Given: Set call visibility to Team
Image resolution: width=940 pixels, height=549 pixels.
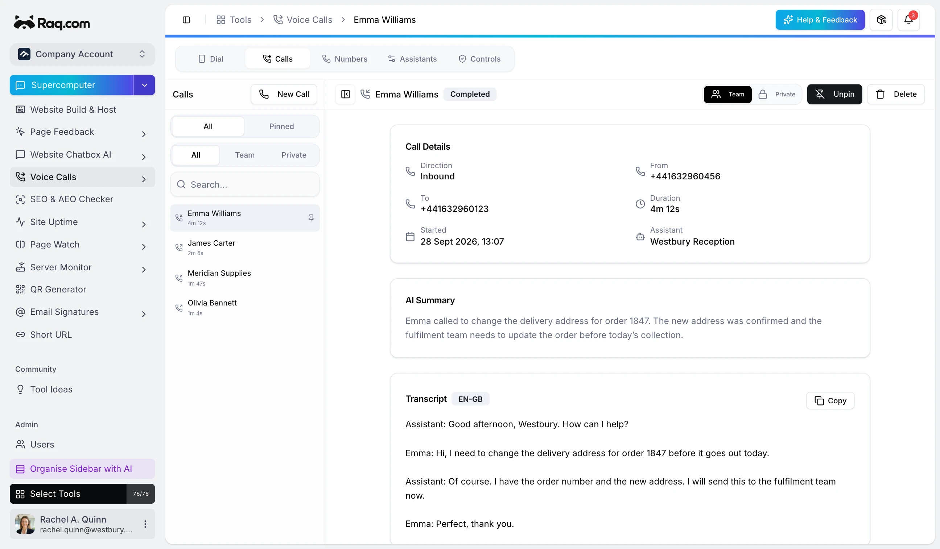Looking at the screenshot, I should coord(727,94).
